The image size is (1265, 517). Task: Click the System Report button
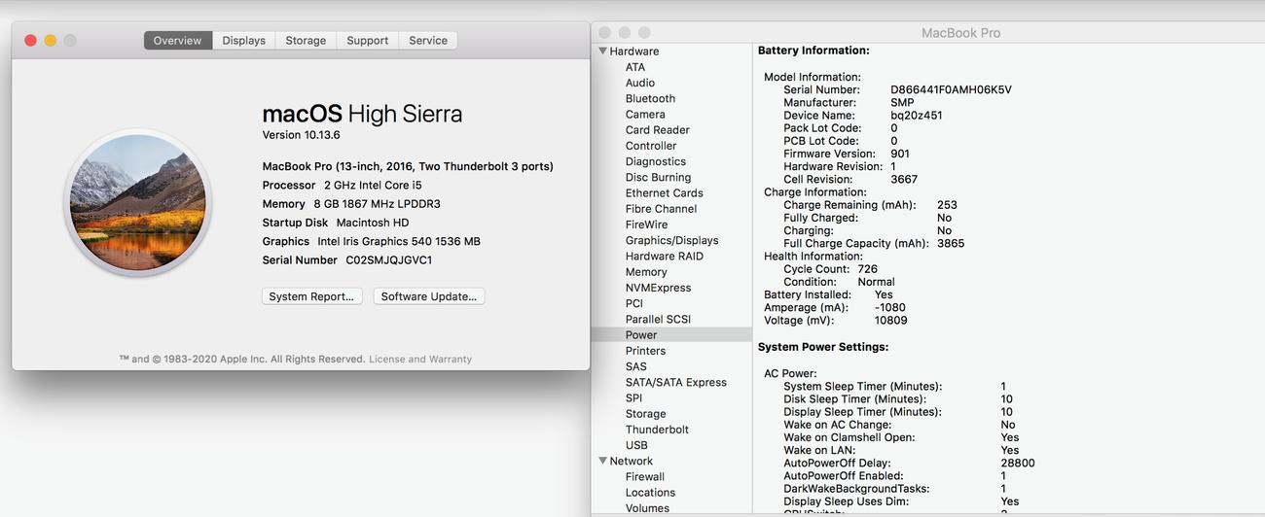pyautogui.click(x=311, y=296)
